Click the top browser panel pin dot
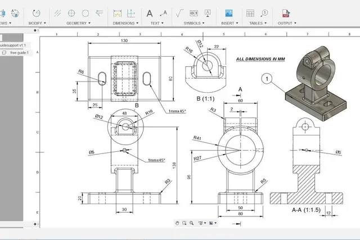The width and height of the screenshot is (360, 240). click(x=35, y=30)
